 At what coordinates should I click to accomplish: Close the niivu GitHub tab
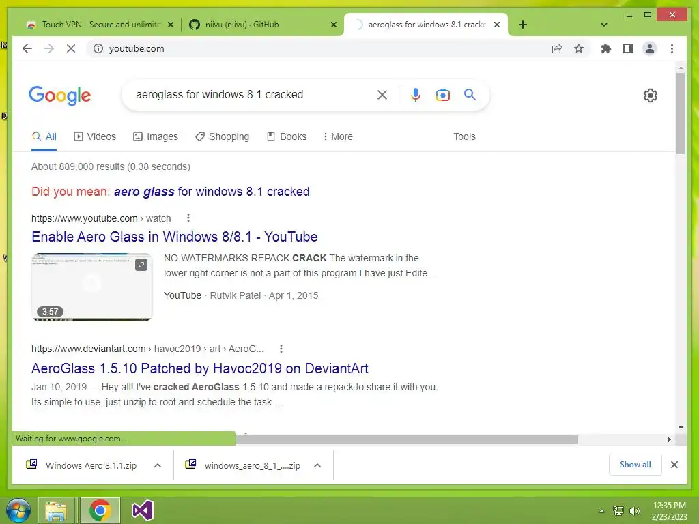click(333, 25)
